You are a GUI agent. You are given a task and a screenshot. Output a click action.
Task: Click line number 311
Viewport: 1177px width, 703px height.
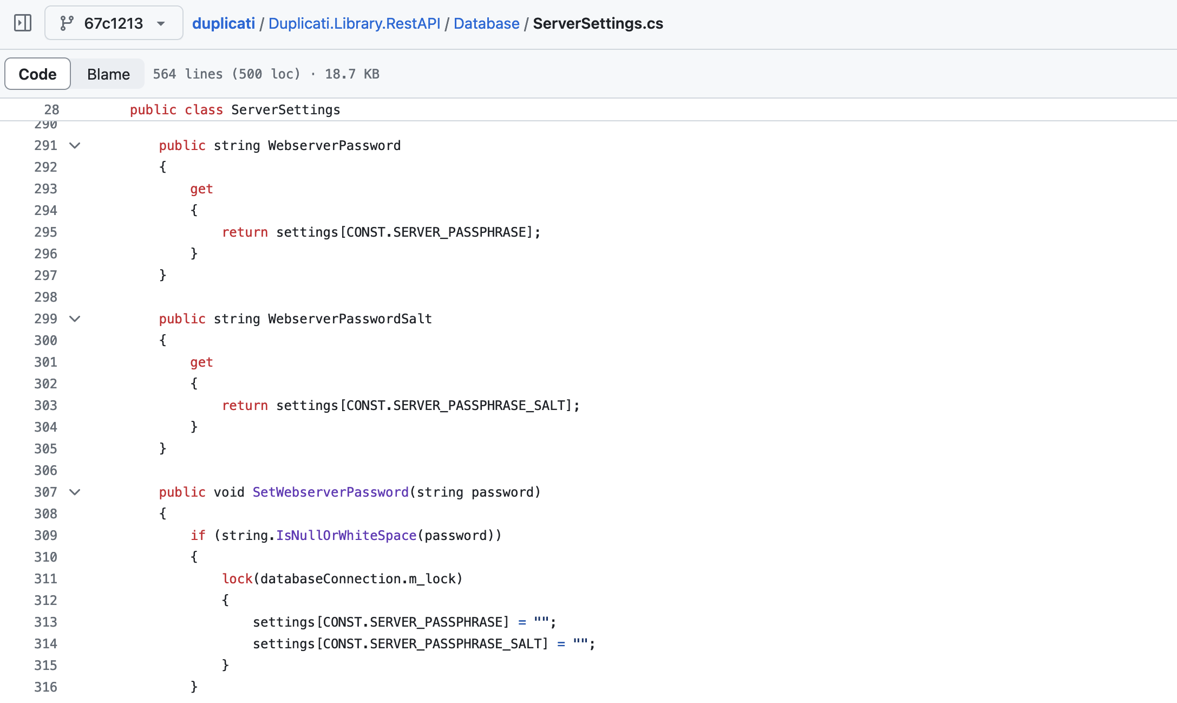[x=45, y=578]
